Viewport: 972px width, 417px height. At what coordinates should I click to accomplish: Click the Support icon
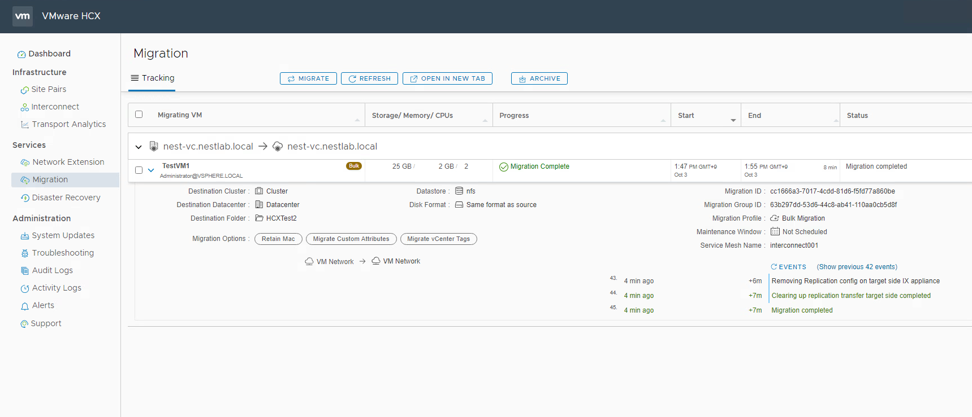pos(24,324)
